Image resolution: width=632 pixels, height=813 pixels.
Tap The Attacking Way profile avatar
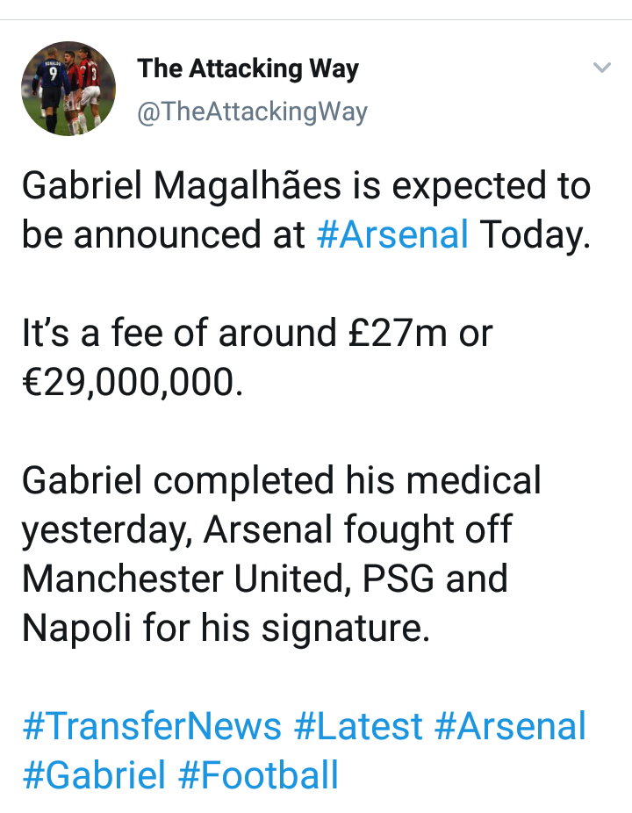(68, 88)
